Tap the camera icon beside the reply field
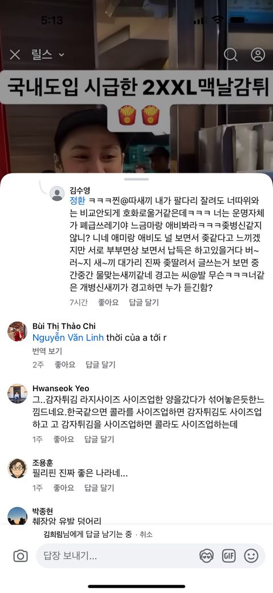The width and height of the screenshot is (273, 593). tap(21, 556)
